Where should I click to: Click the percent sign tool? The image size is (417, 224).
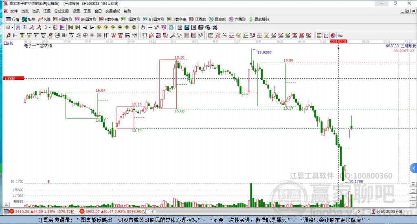(224, 35)
